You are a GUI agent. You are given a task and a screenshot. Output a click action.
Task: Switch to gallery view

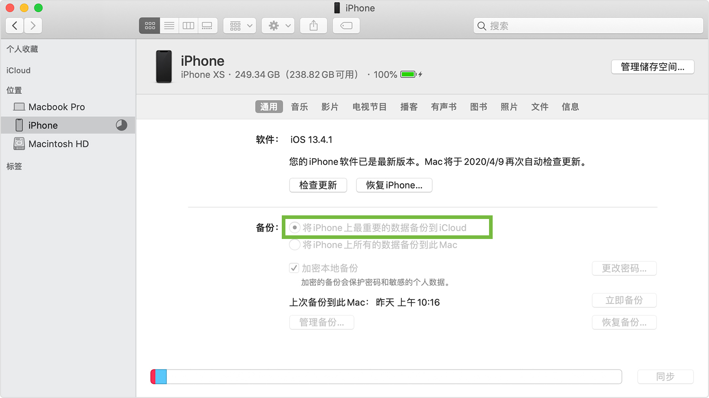(207, 26)
